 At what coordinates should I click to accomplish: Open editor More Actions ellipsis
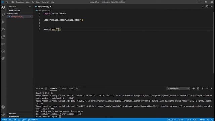coord(212,7)
